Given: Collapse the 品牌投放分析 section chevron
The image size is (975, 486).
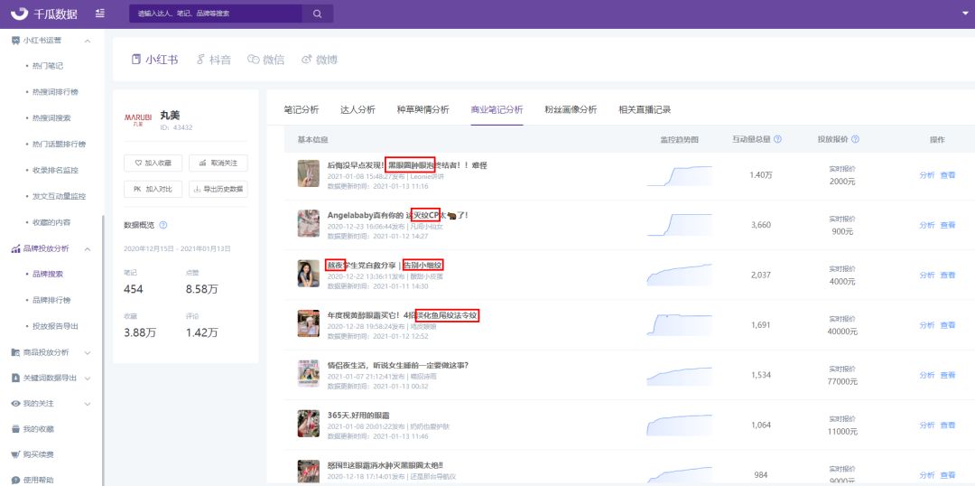Looking at the screenshot, I should [87, 249].
